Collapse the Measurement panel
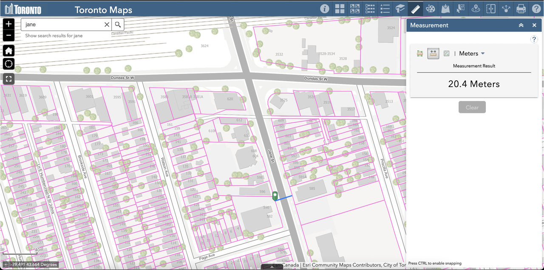This screenshot has height=270, width=544. pos(521,25)
